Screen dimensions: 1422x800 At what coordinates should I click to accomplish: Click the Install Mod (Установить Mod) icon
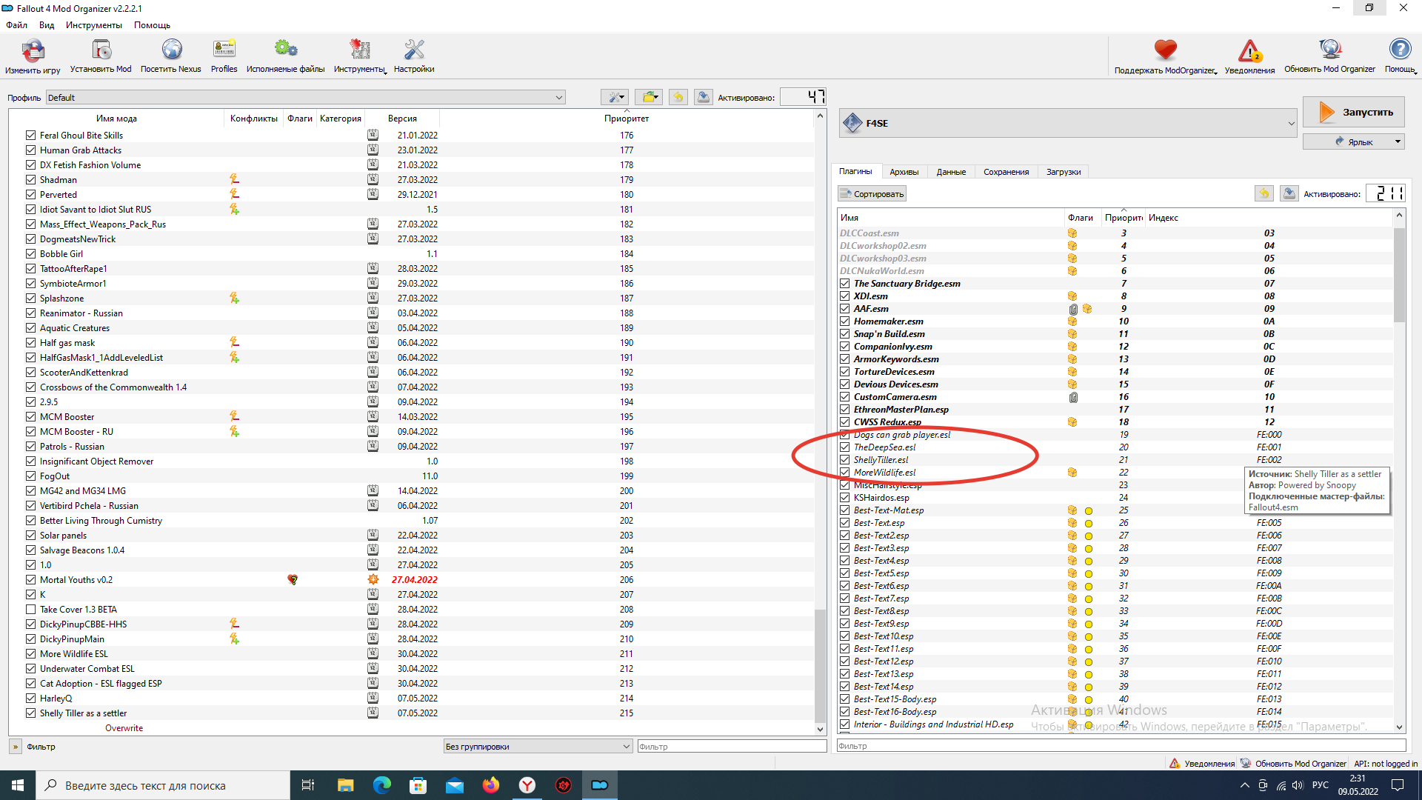pyautogui.click(x=101, y=50)
